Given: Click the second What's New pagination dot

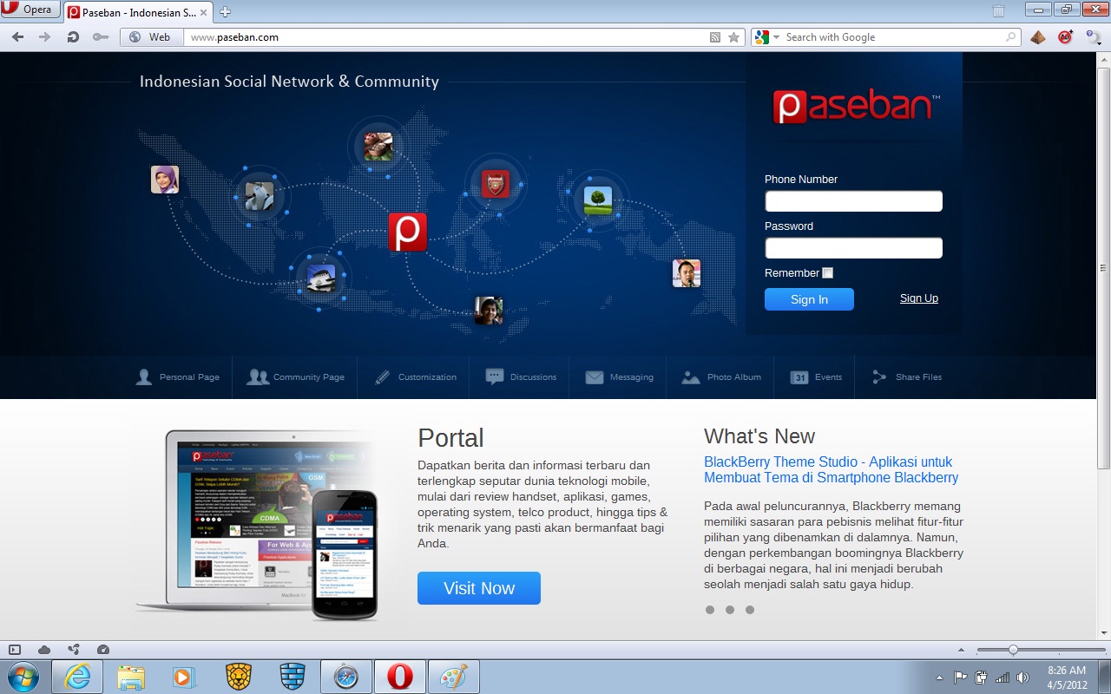Looking at the screenshot, I should [x=730, y=610].
